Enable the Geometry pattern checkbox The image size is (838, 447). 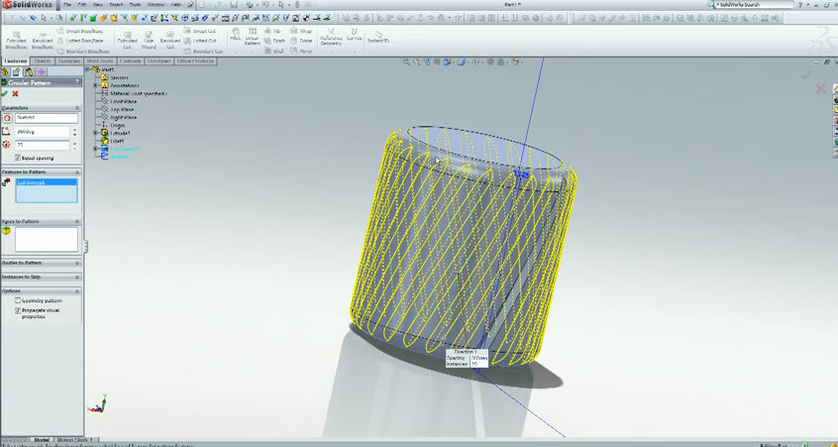18,300
